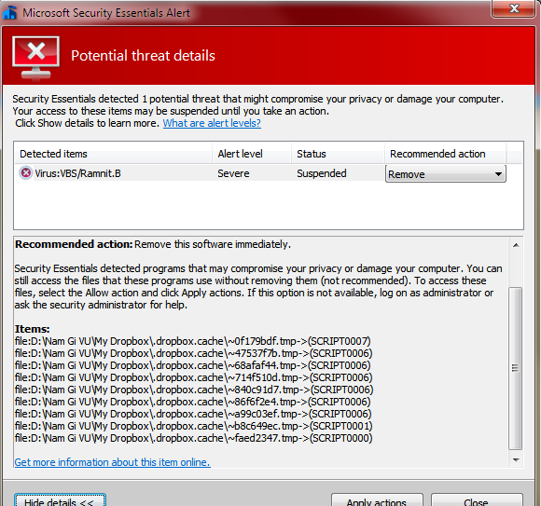
Task: Click the ~47537f7b.tmp file path line
Action: tap(194, 353)
